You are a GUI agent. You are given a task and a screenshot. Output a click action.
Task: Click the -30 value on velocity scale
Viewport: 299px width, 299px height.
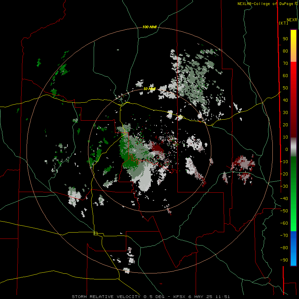[284, 186]
